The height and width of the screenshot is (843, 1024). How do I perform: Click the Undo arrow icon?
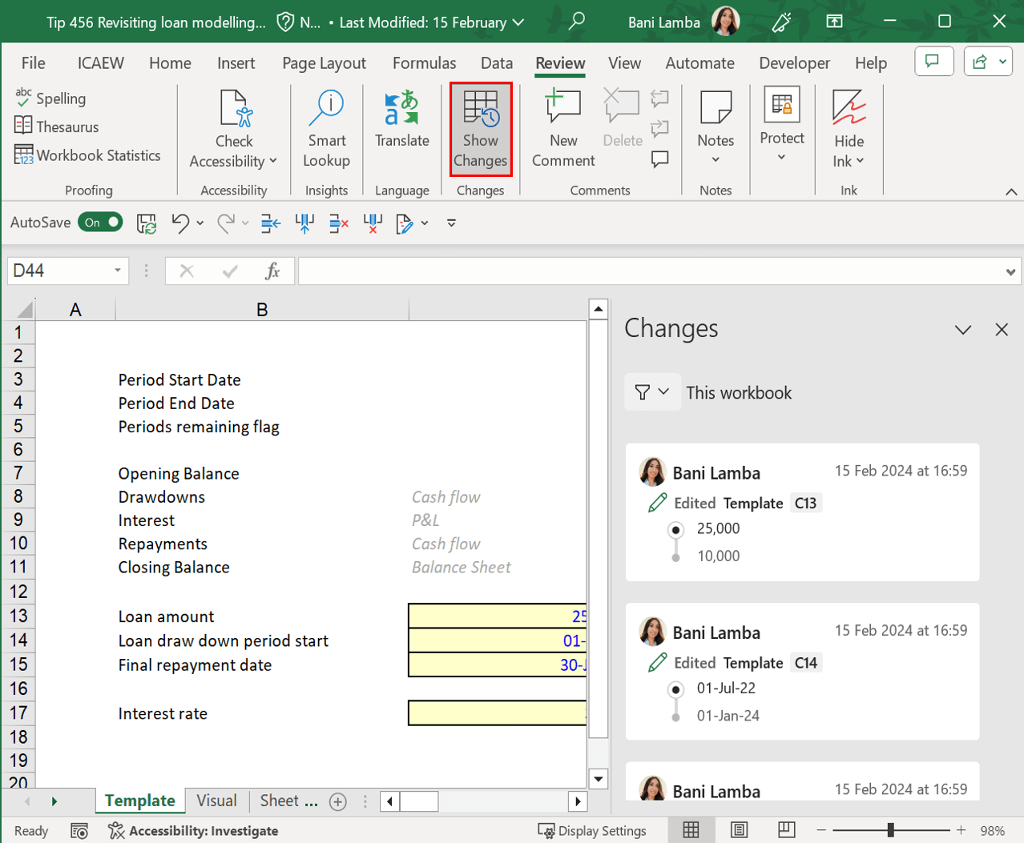click(180, 223)
